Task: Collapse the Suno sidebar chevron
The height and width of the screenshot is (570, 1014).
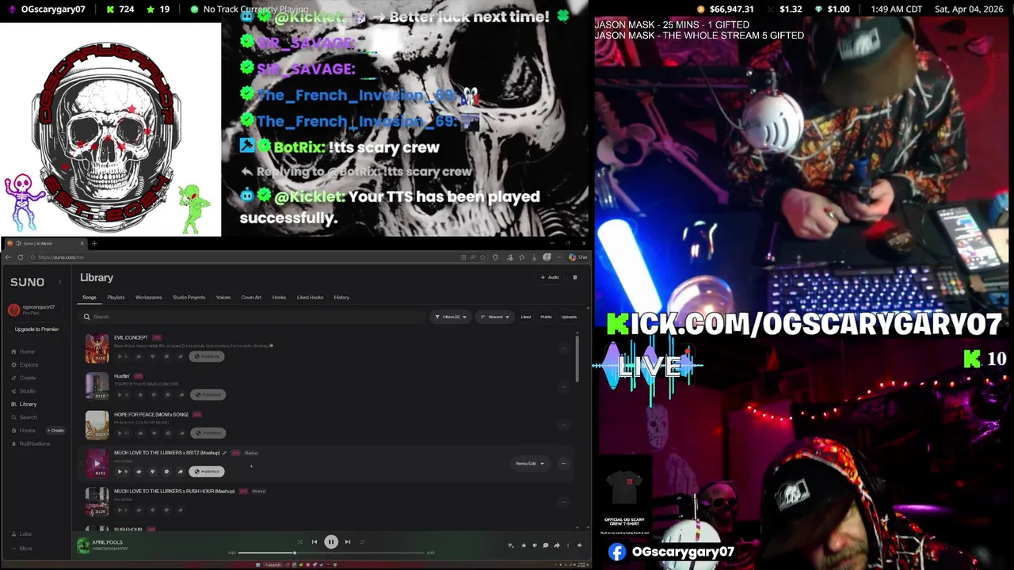Action: pyautogui.click(x=59, y=282)
